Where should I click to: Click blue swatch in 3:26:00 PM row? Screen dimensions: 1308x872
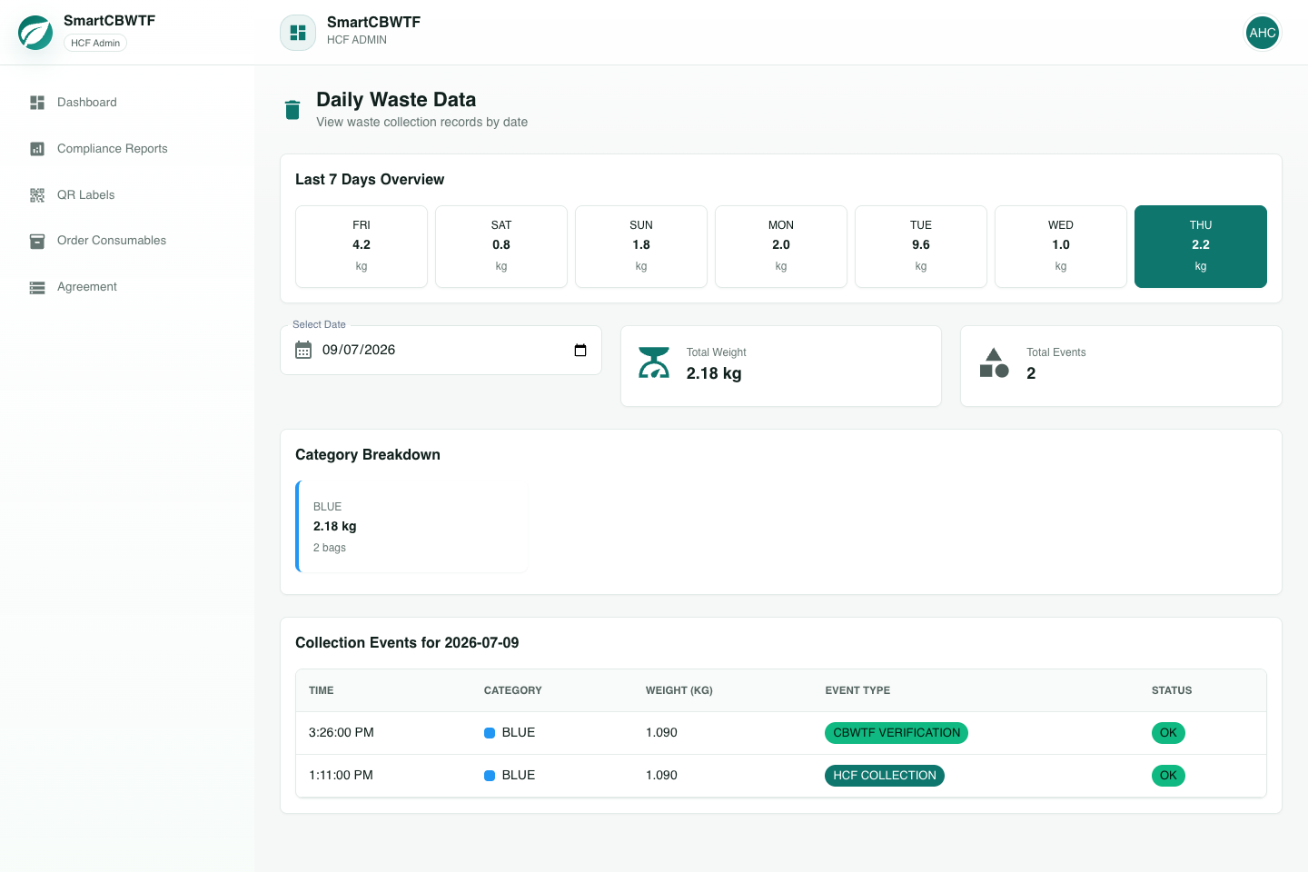(x=490, y=733)
